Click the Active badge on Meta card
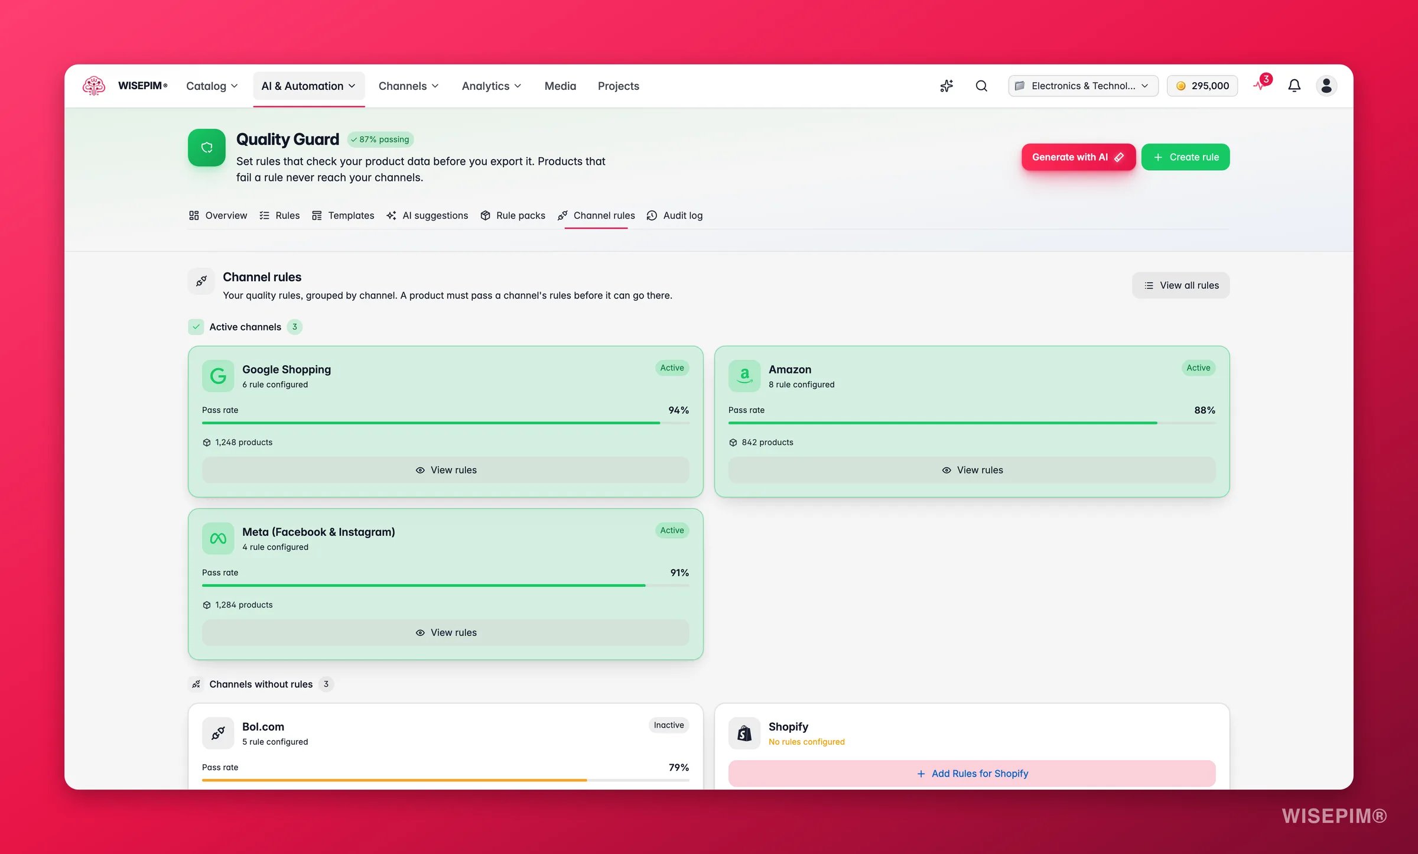The height and width of the screenshot is (854, 1418). pos(672,531)
